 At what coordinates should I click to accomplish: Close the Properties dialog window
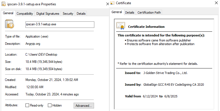(107, 4)
